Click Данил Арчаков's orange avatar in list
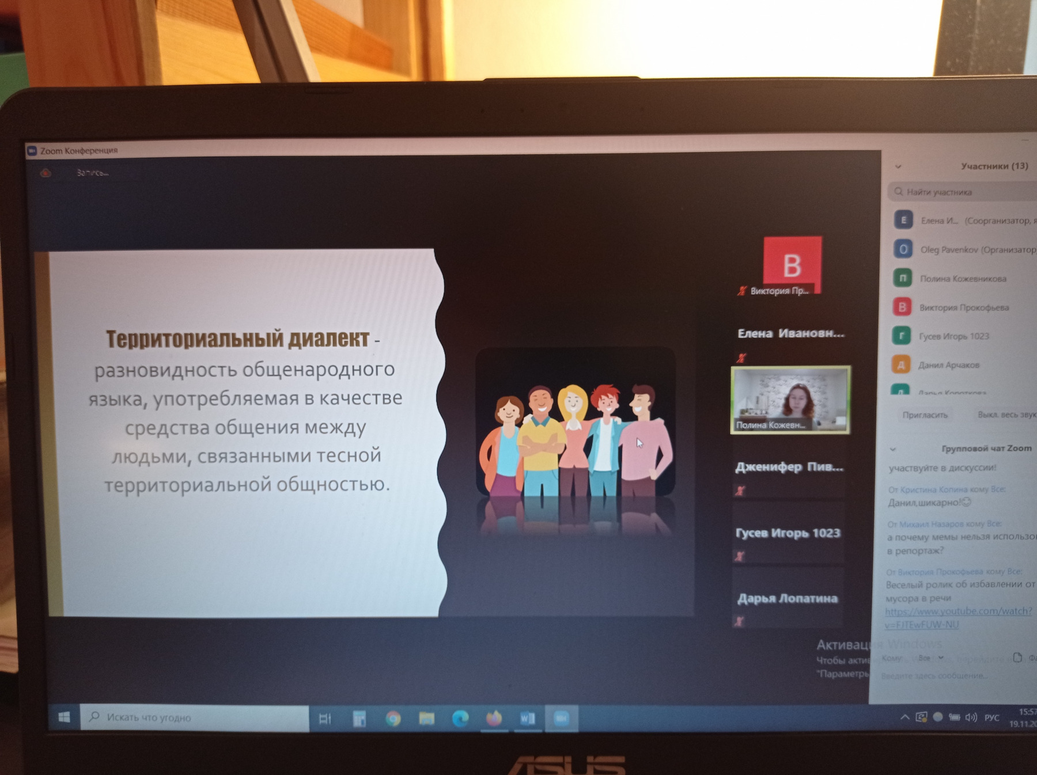The height and width of the screenshot is (775, 1037). pos(901,364)
